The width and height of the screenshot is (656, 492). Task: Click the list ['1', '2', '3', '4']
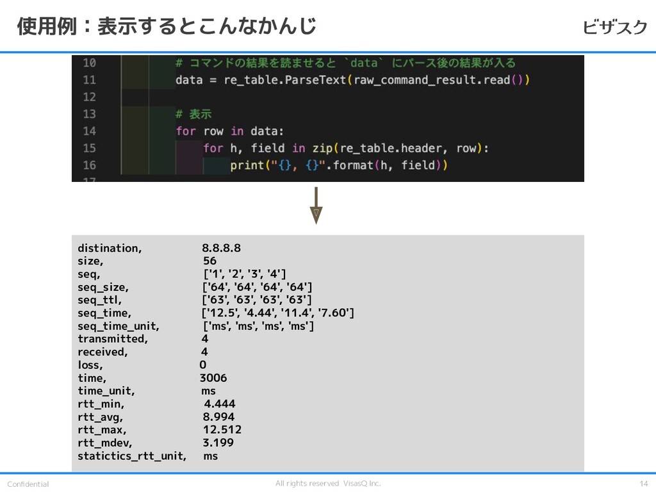(244, 274)
